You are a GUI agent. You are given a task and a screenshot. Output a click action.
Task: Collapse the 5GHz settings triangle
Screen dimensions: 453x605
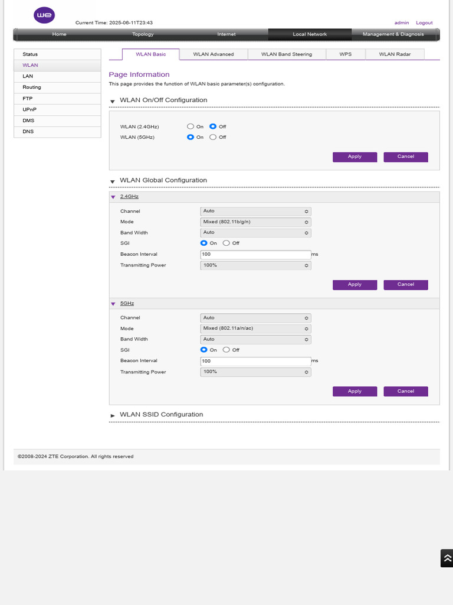tap(113, 304)
